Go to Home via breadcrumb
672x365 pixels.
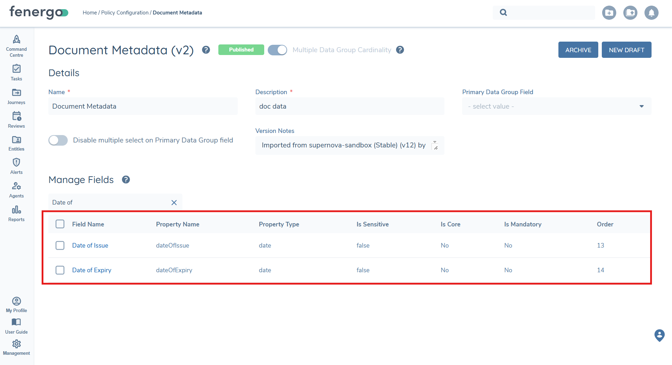90,13
